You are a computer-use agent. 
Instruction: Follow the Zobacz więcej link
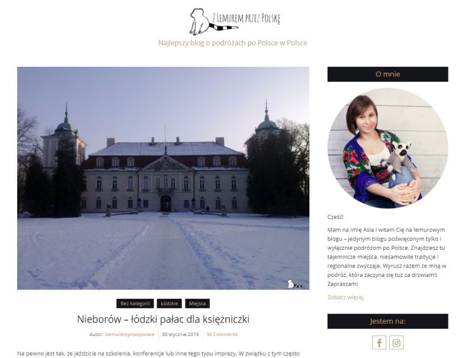pos(345,297)
